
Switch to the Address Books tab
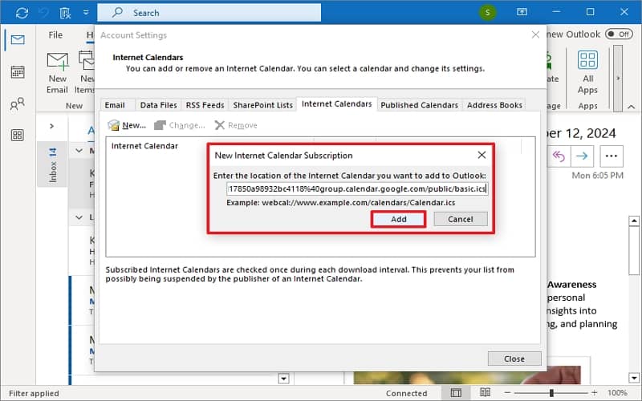[x=494, y=105]
